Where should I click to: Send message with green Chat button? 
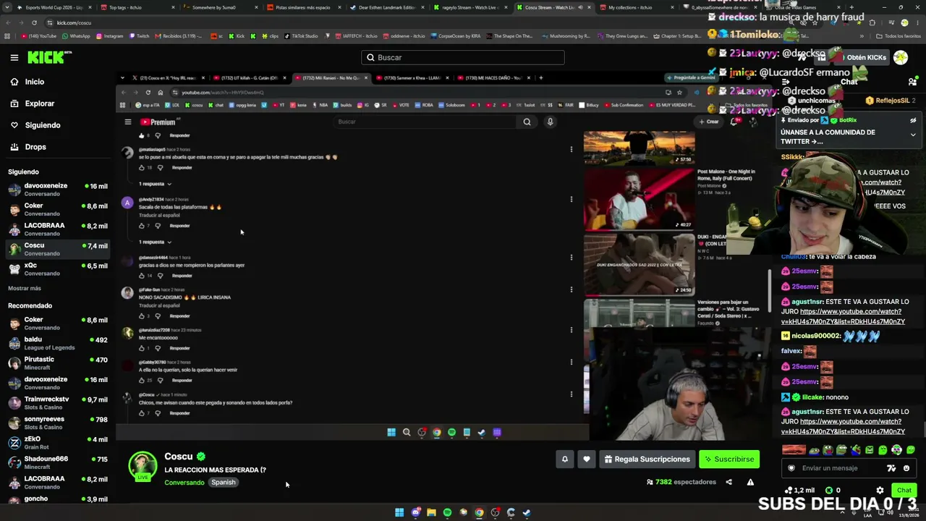pyautogui.click(x=904, y=490)
